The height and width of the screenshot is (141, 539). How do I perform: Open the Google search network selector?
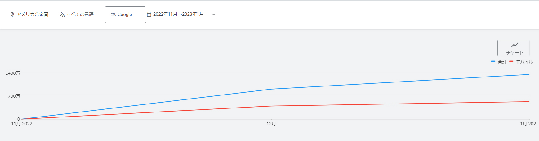[x=125, y=15]
